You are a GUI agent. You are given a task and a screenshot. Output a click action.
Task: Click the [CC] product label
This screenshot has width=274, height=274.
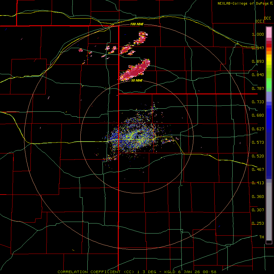point(260,21)
